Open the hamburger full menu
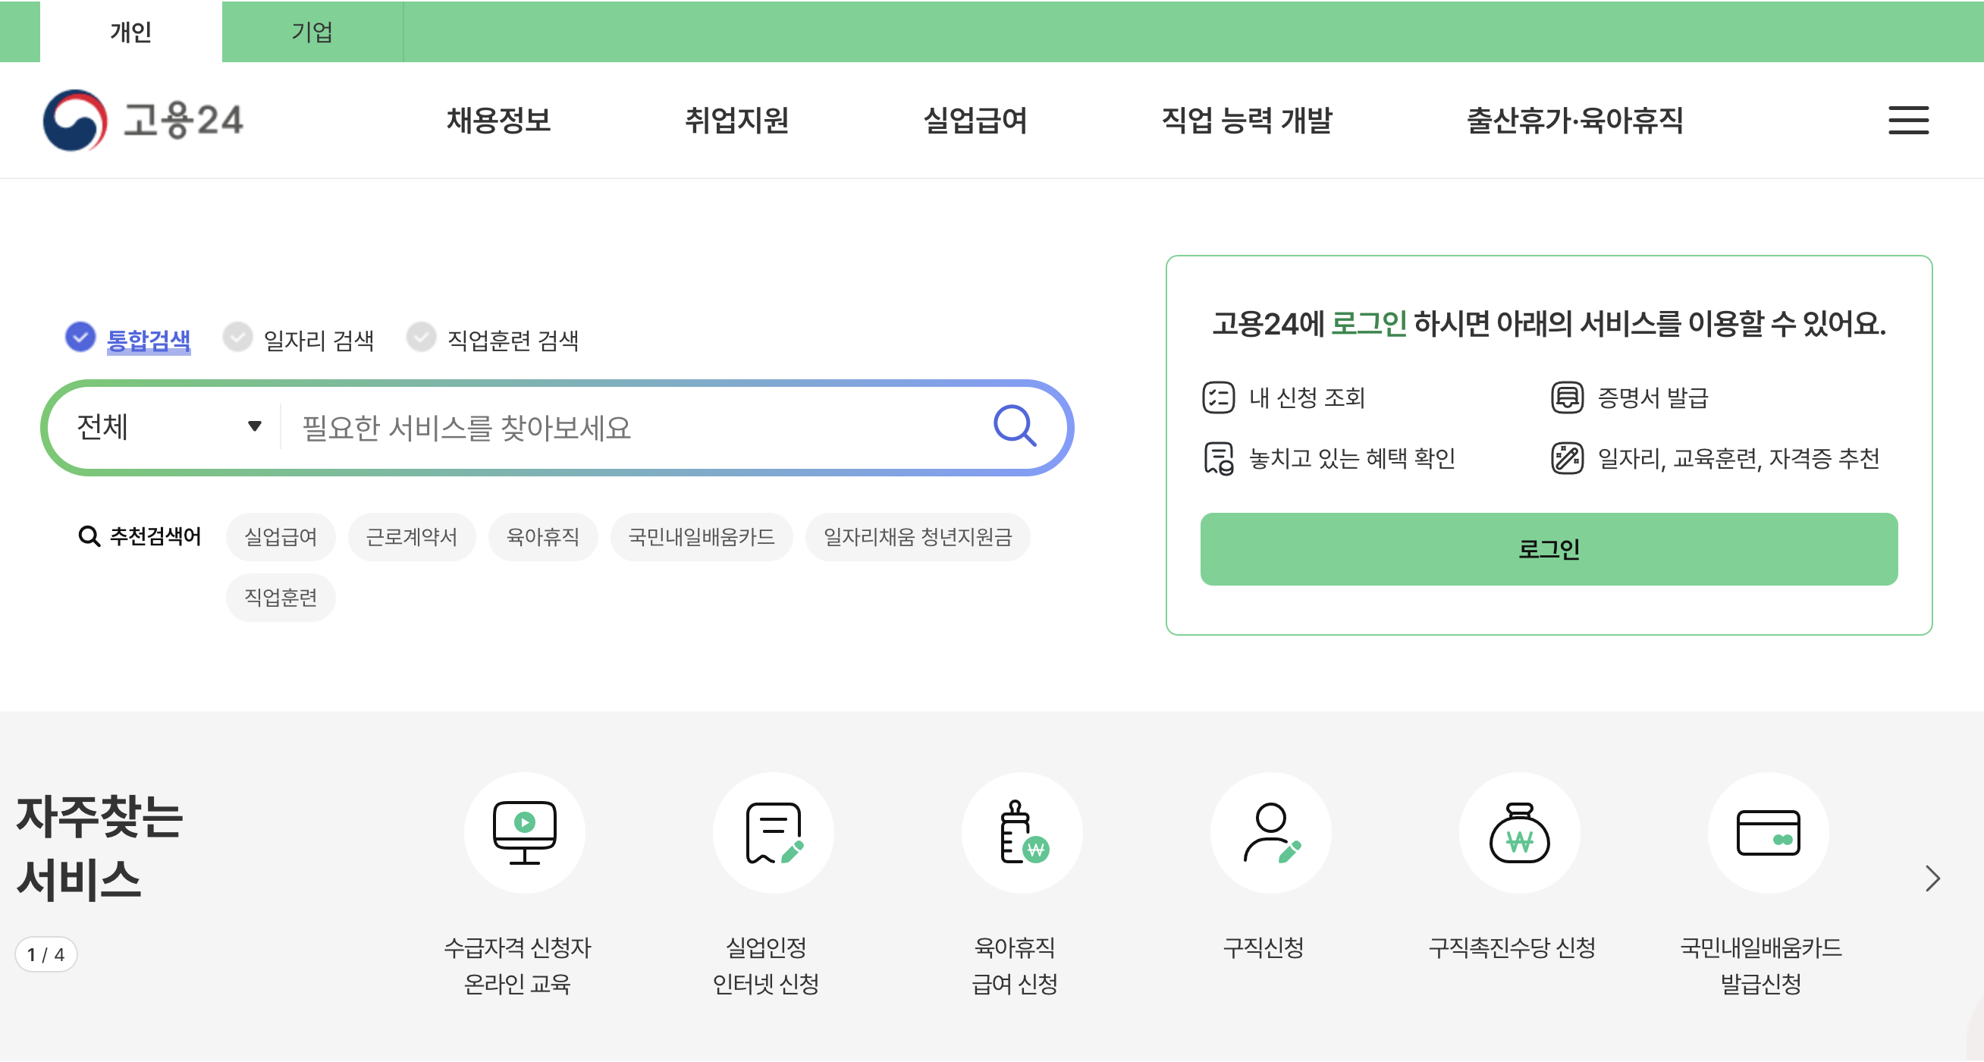The height and width of the screenshot is (1062, 1984). pos(1907,120)
